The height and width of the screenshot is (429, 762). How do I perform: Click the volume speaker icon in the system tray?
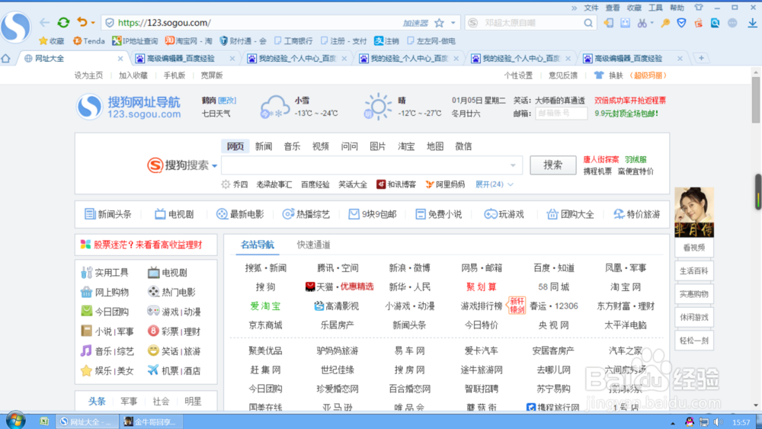coord(719,421)
